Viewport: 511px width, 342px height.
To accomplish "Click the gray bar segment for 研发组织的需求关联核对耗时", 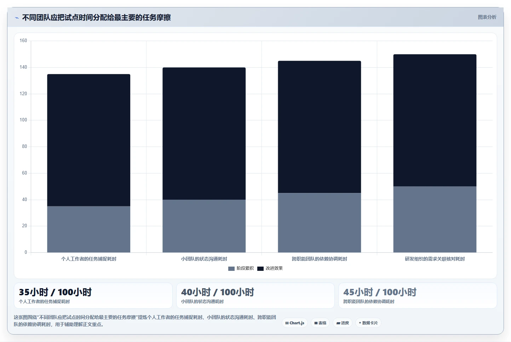I will click(x=435, y=220).
